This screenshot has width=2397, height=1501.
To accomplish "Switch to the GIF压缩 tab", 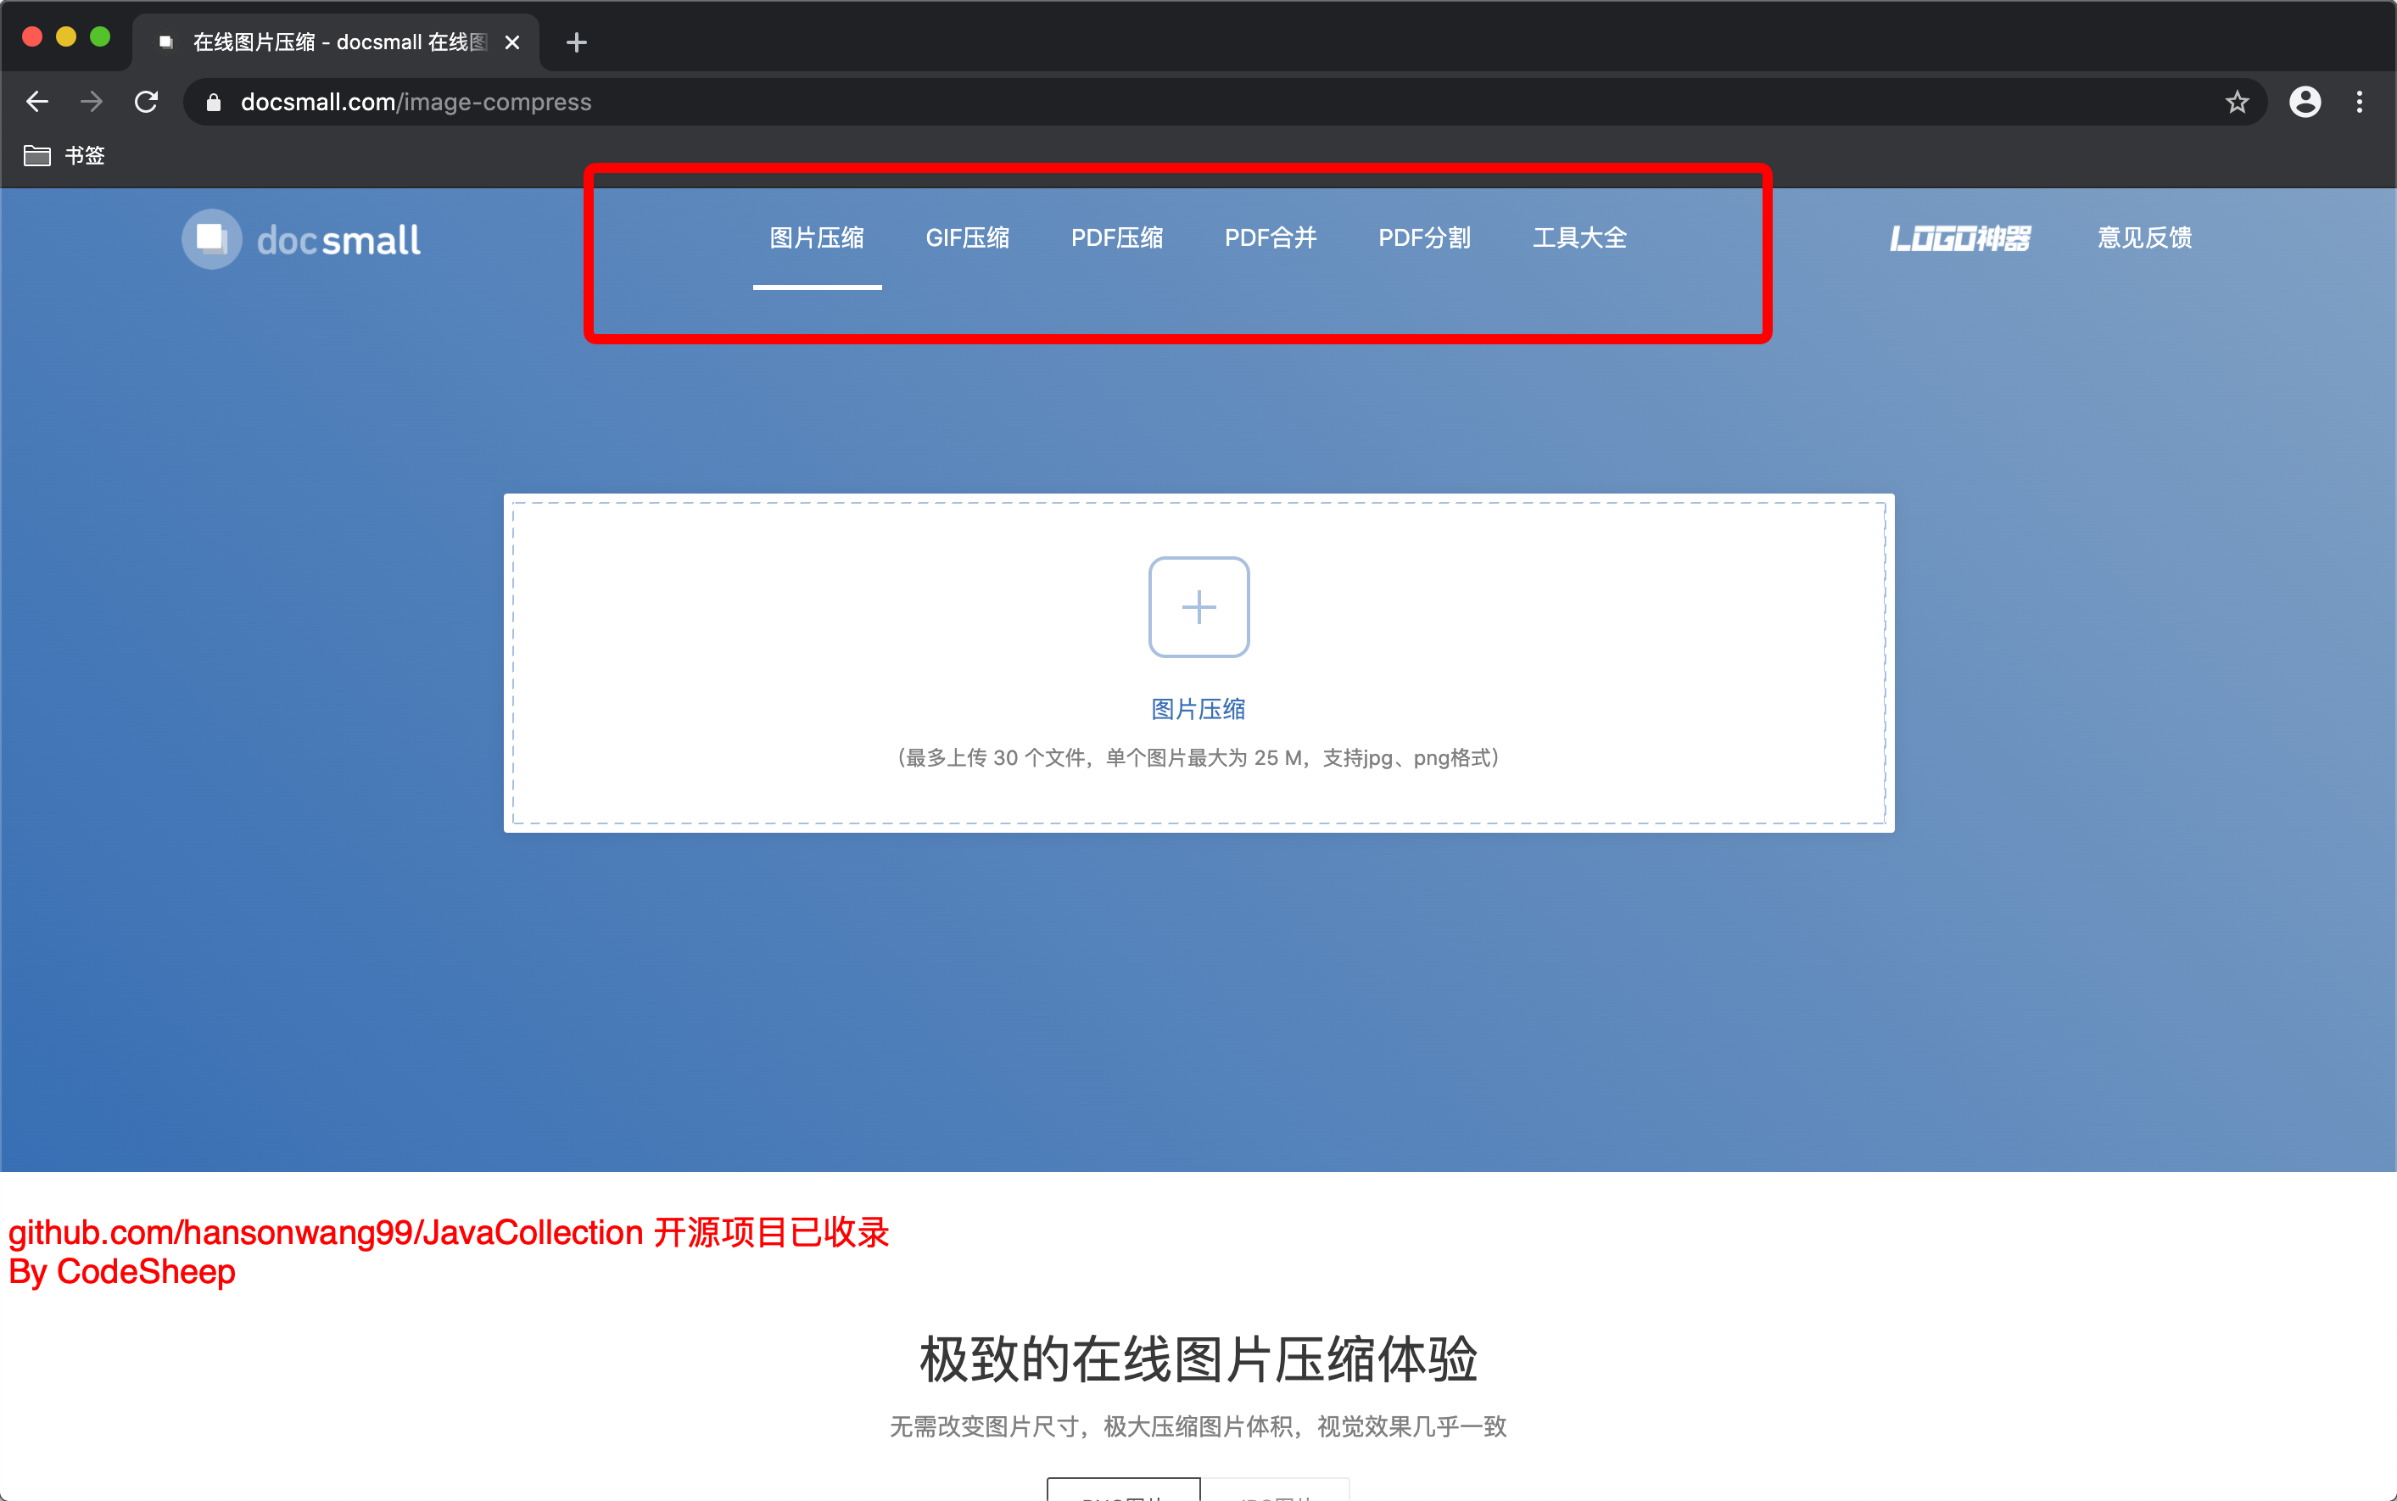I will pos(967,238).
